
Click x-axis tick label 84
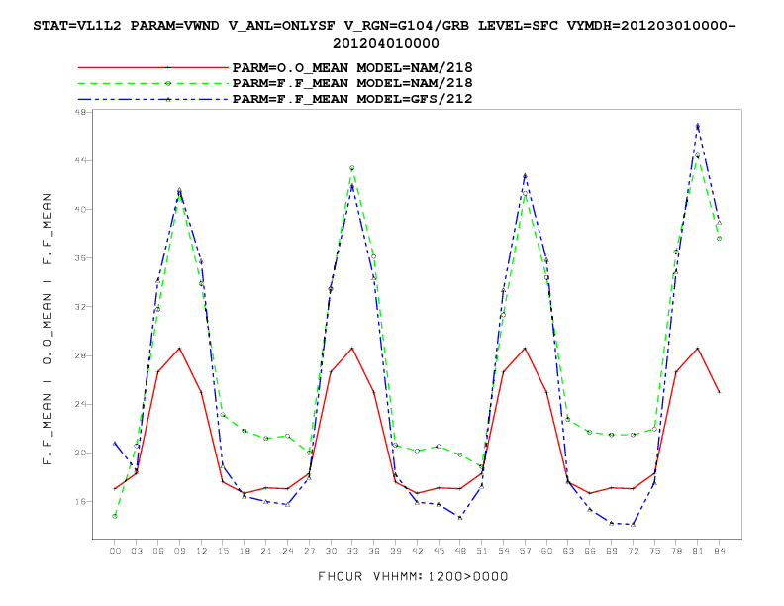tap(719, 551)
